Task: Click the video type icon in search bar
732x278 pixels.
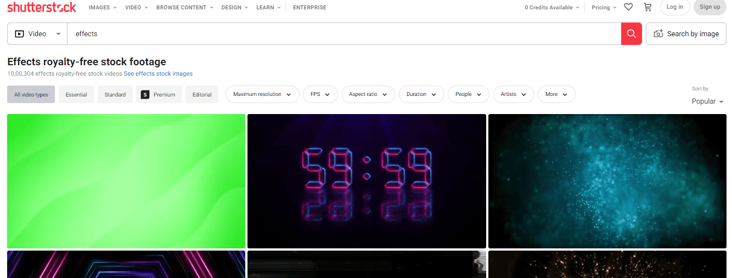Action: pos(19,34)
